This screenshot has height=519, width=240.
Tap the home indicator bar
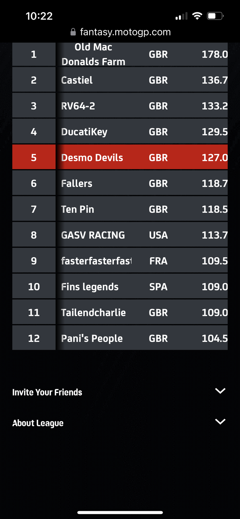(120, 513)
